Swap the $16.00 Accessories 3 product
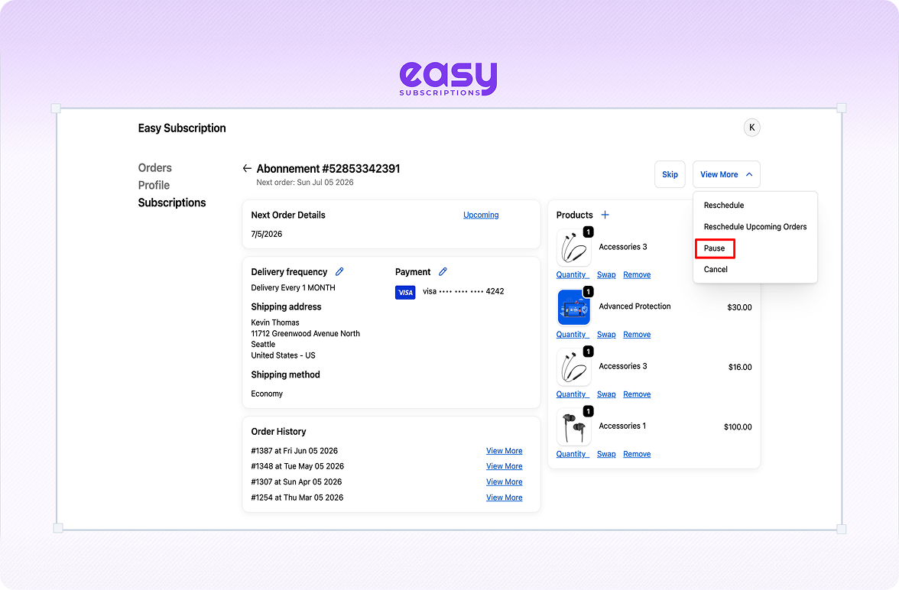899x590 pixels. coord(606,394)
